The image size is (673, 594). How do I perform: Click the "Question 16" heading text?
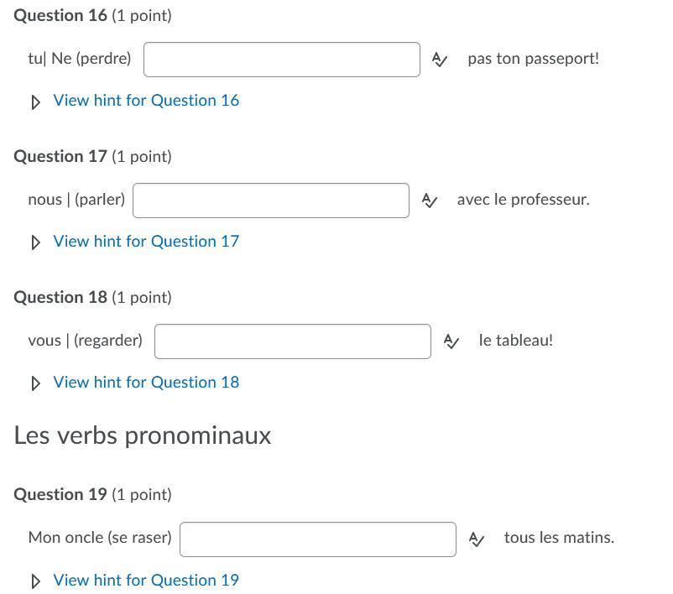[x=60, y=16]
